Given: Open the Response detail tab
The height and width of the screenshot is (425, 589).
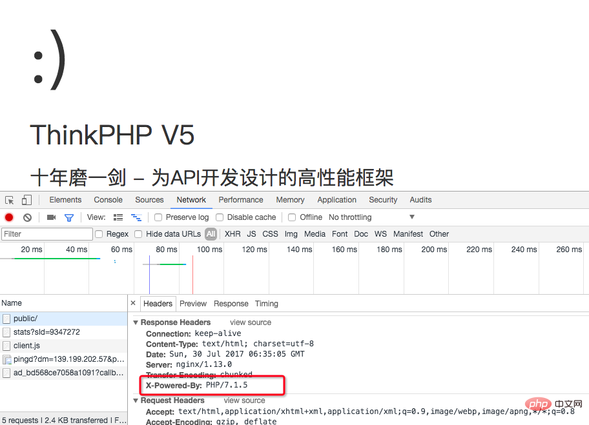Looking at the screenshot, I should pos(231,304).
